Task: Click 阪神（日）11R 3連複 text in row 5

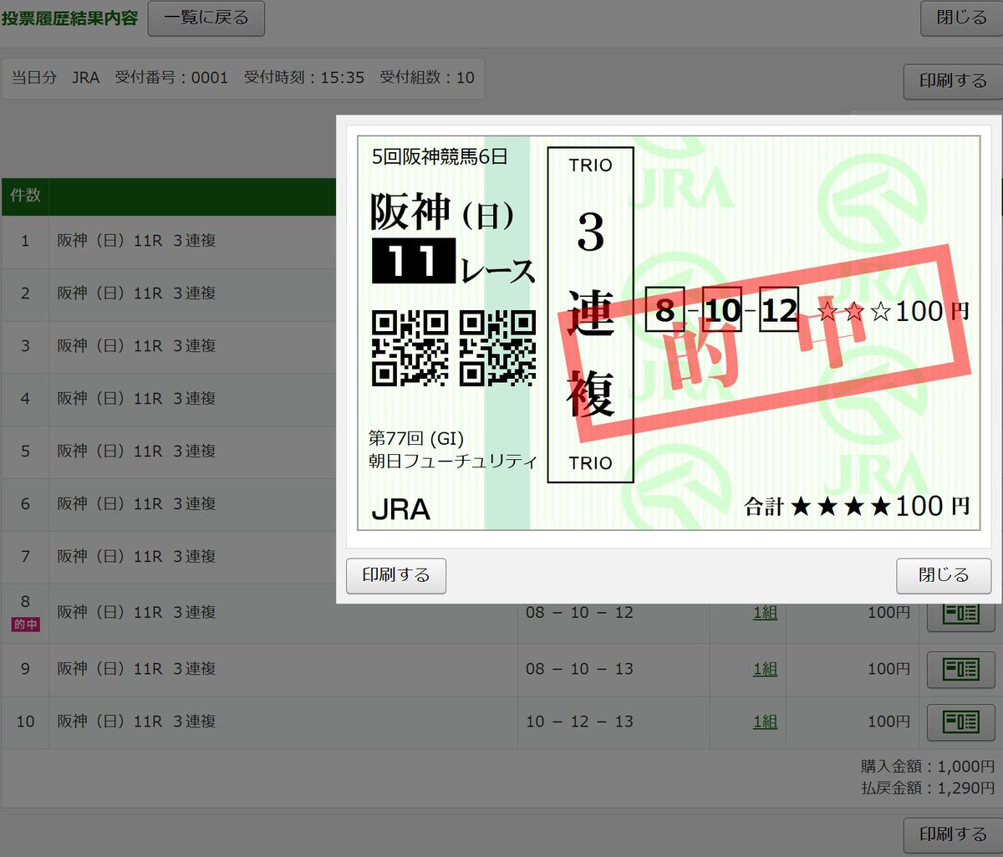Action: coord(137,451)
